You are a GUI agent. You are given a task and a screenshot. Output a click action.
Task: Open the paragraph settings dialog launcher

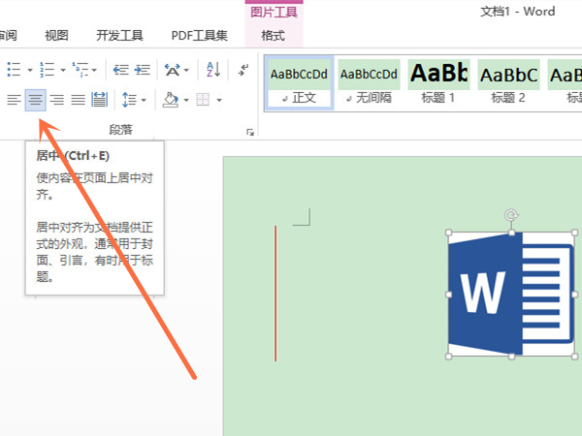tap(249, 132)
